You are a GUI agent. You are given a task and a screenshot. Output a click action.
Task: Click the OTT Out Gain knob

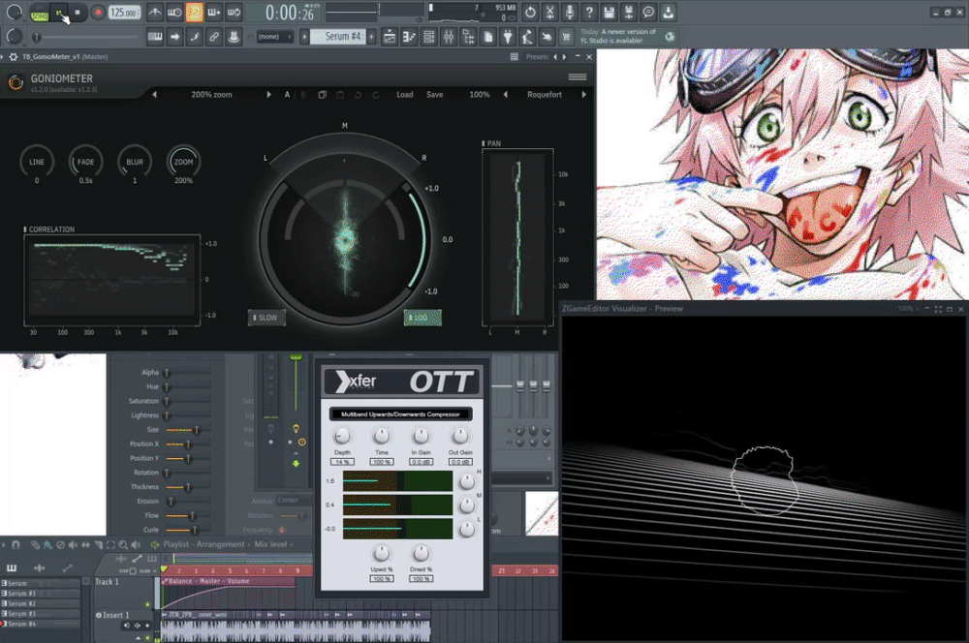coord(459,437)
